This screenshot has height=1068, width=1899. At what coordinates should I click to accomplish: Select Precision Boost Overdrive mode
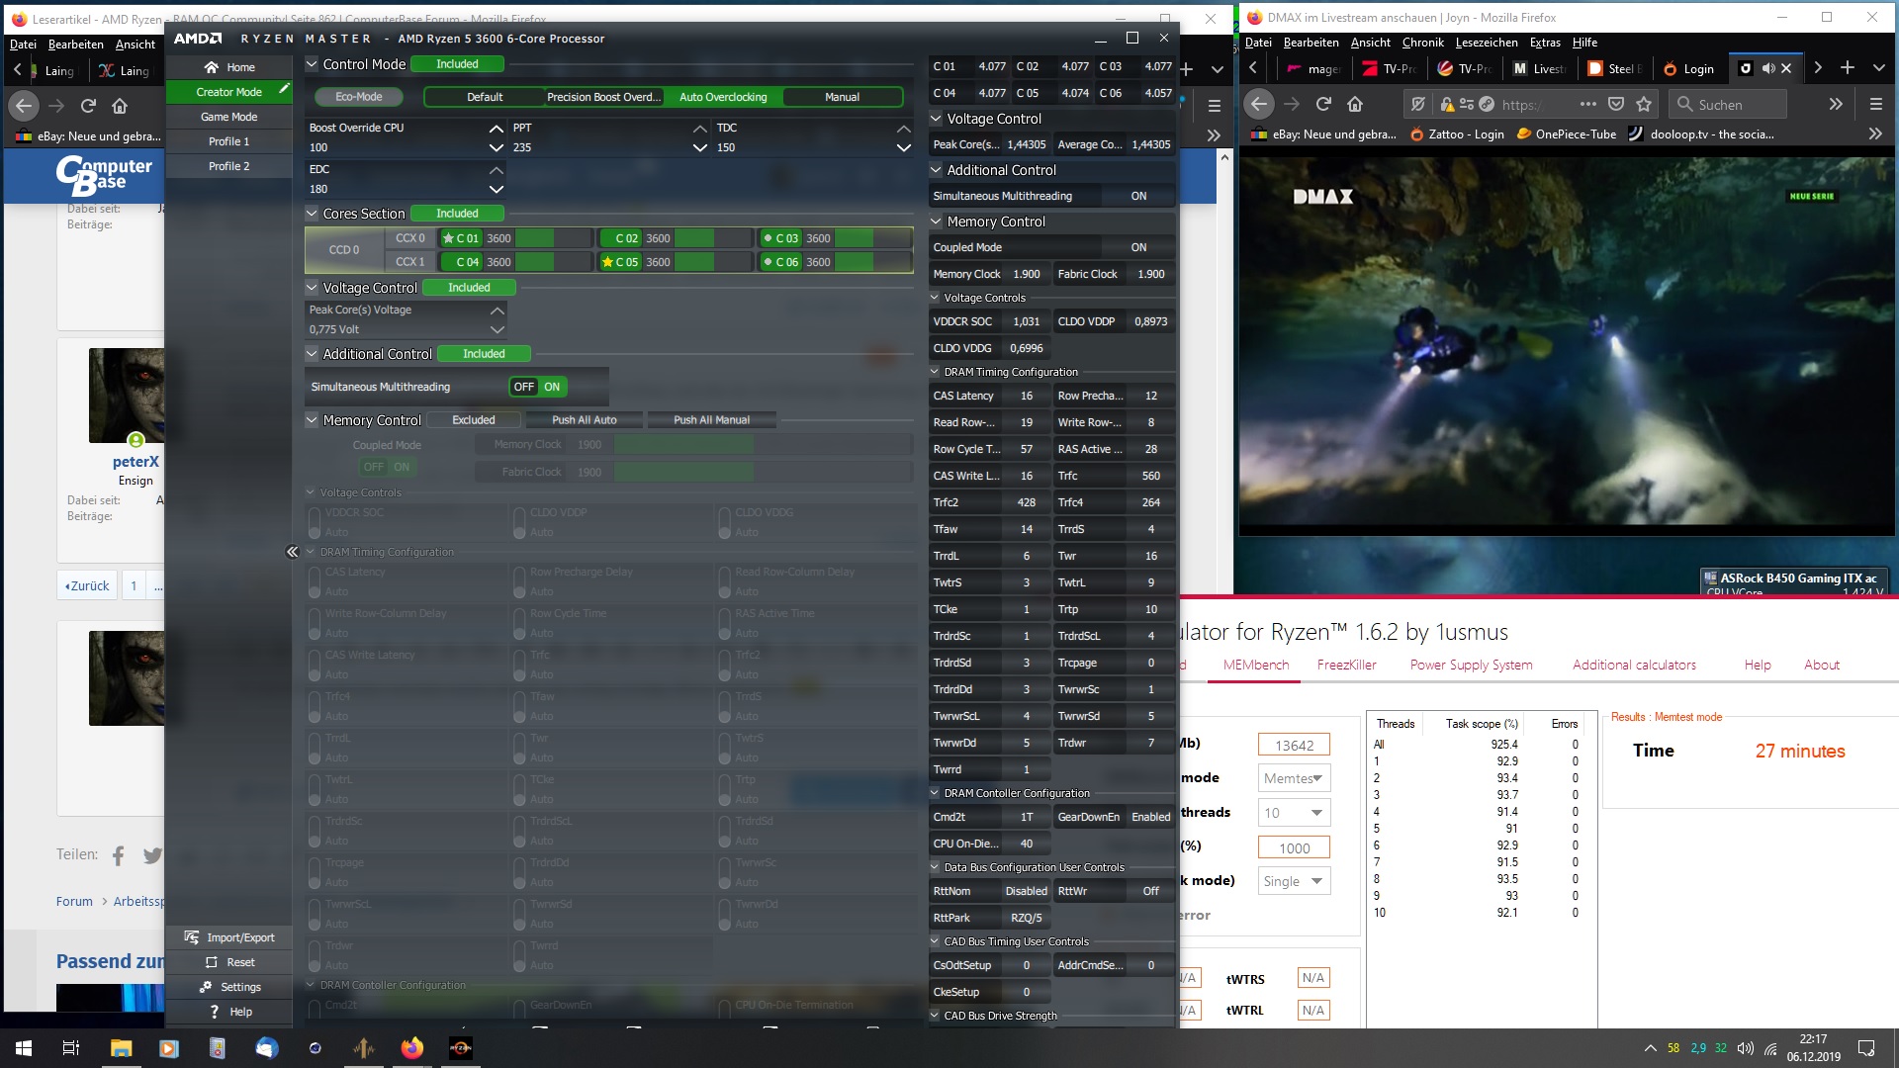coord(603,97)
